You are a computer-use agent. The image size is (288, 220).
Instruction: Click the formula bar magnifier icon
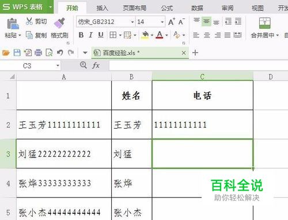coord(83,65)
